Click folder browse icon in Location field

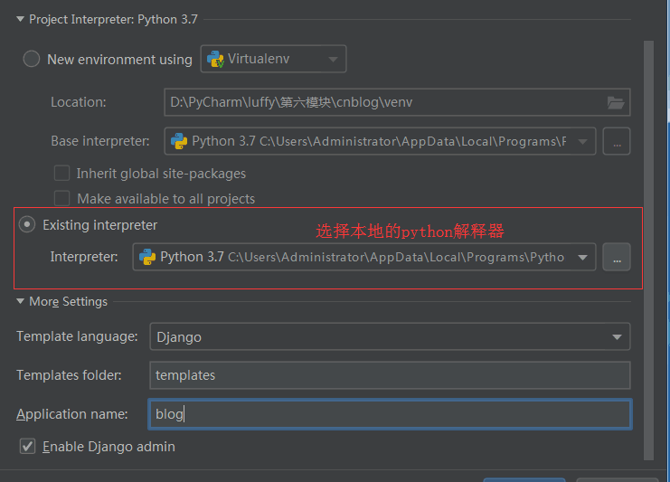click(616, 102)
